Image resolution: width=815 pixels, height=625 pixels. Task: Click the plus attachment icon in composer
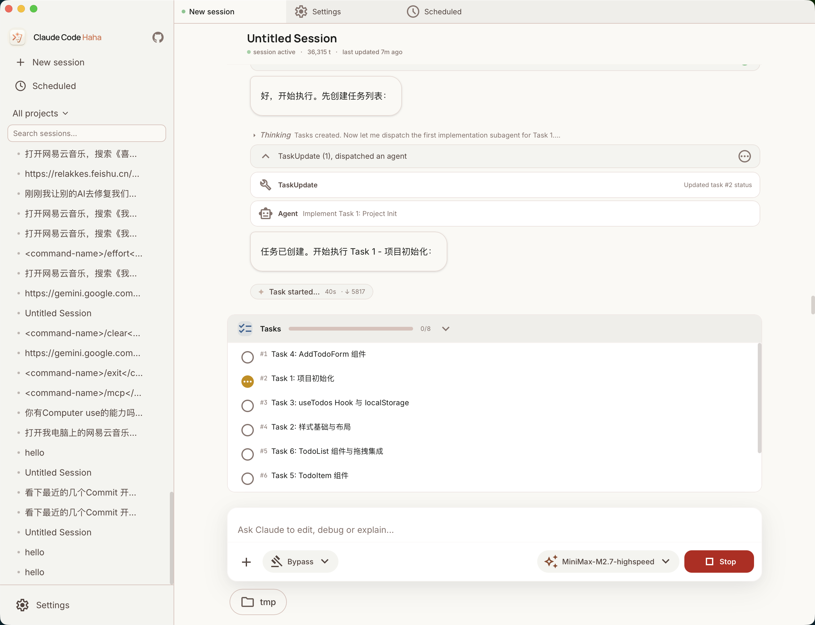(246, 562)
